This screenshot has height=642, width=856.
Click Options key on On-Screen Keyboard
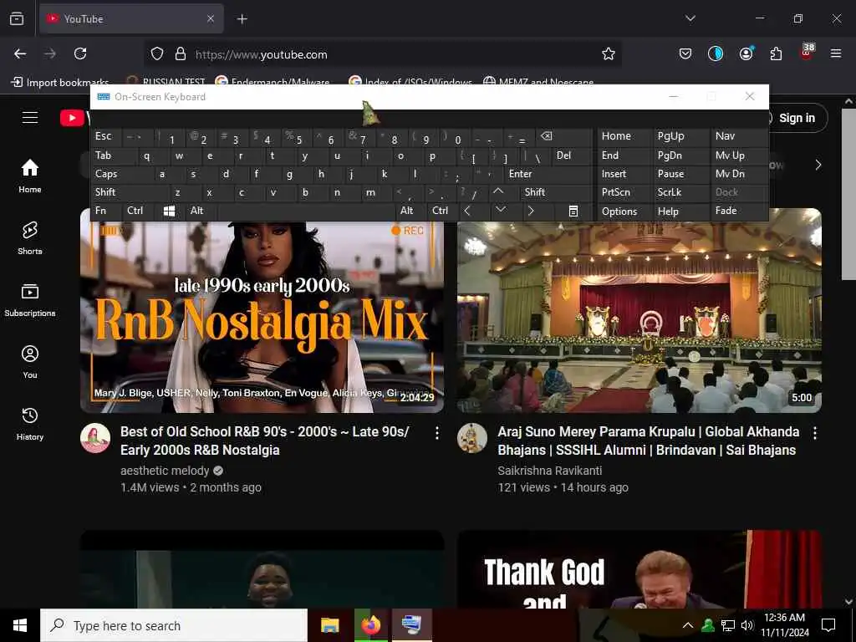(x=624, y=211)
